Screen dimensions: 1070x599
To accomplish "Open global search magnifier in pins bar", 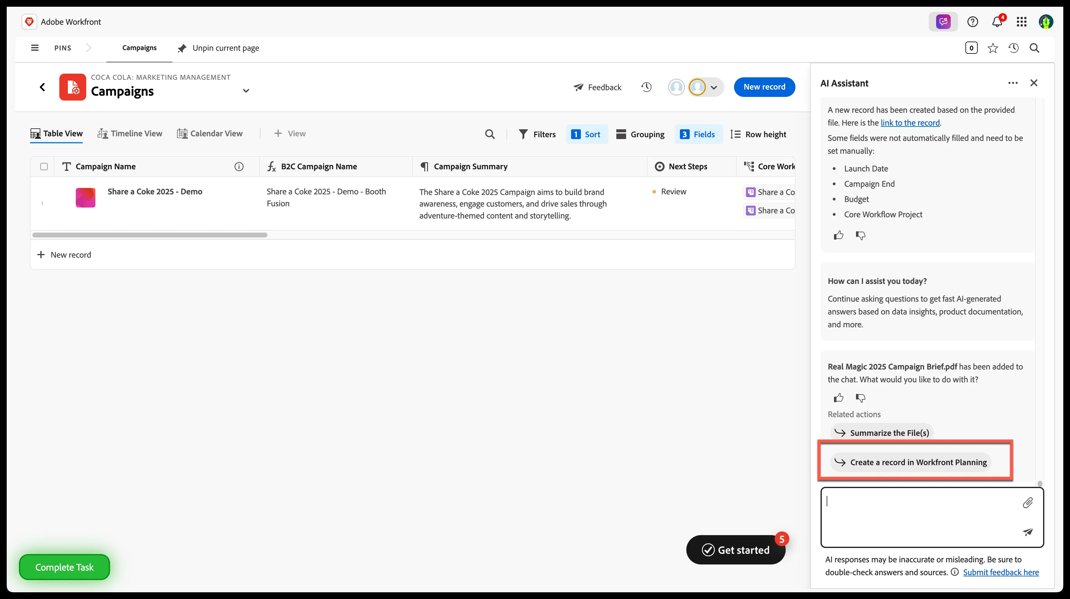I will [x=1034, y=48].
